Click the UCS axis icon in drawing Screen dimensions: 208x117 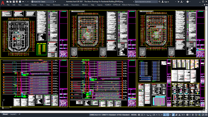[x=6, y=104]
